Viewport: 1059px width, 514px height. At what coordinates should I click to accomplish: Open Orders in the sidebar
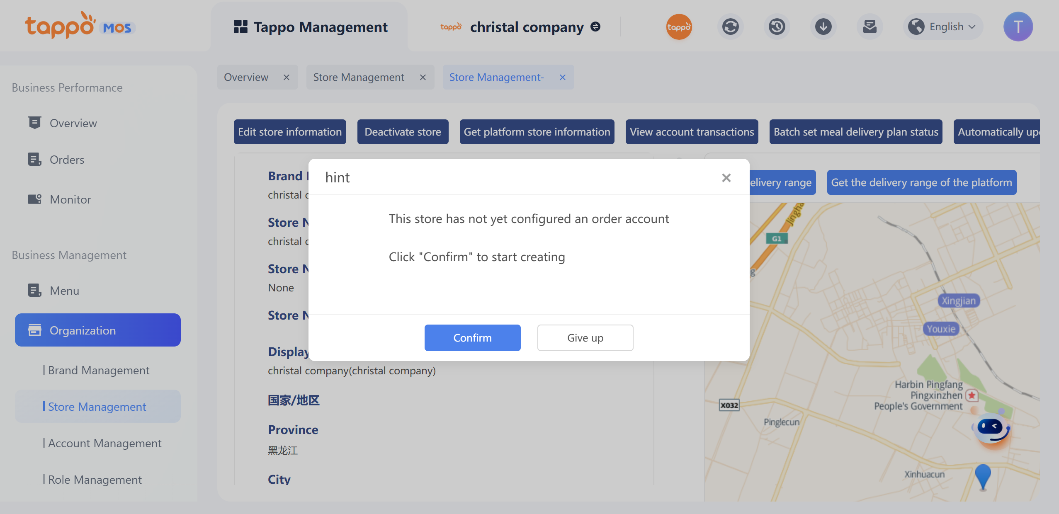click(x=67, y=160)
